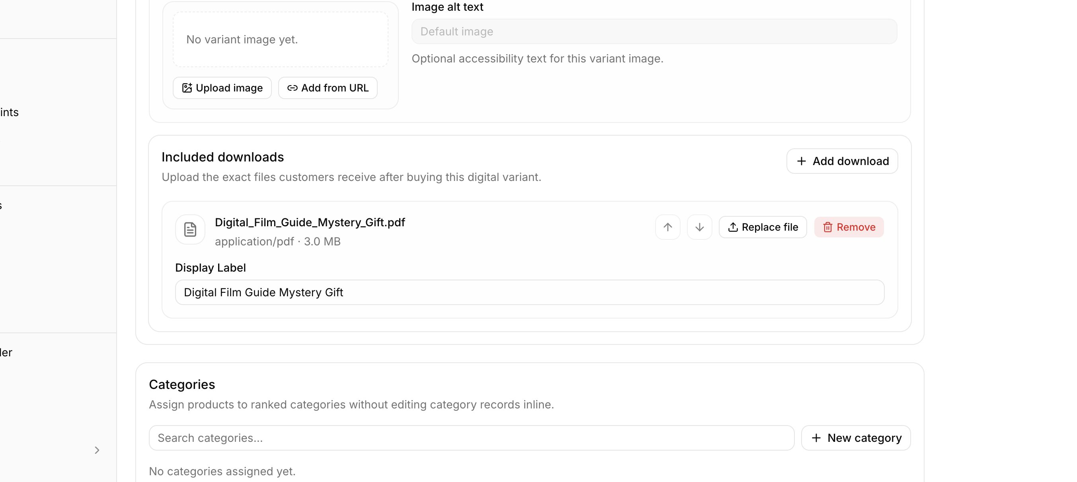Expand the sidebar chevron arrow
Image resolution: width=1077 pixels, height=482 pixels.
[x=97, y=450]
